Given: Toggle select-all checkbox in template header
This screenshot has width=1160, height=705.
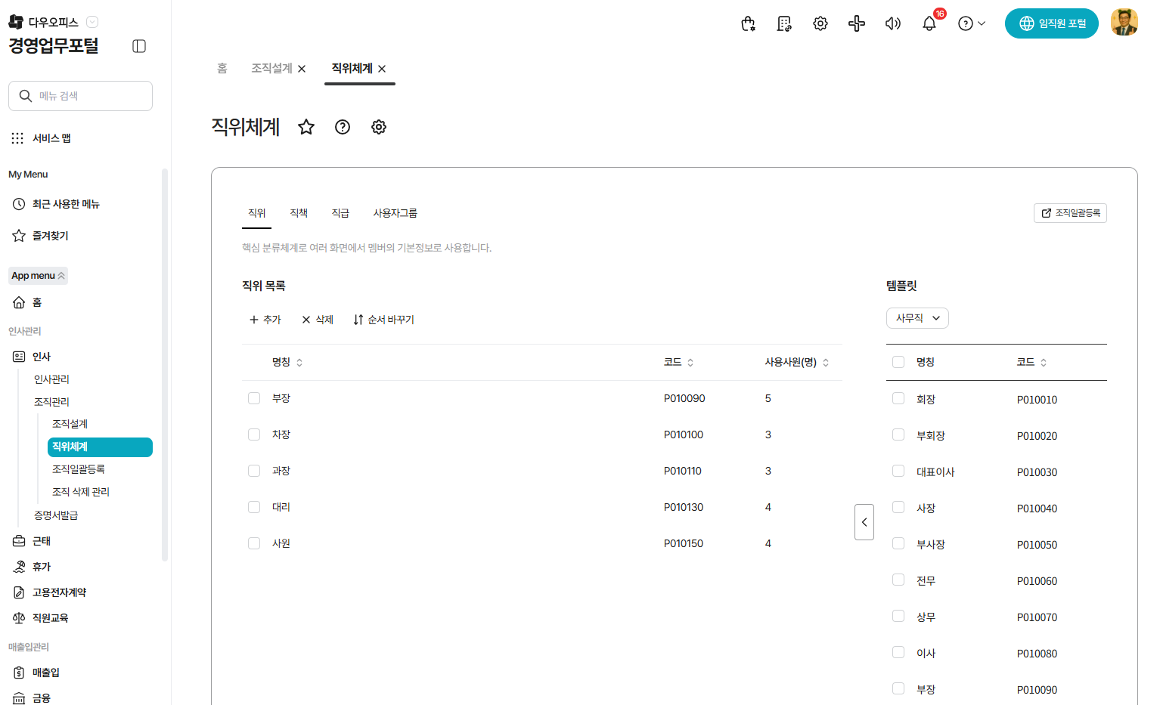Looking at the screenshot, I should tap(898, 362).
